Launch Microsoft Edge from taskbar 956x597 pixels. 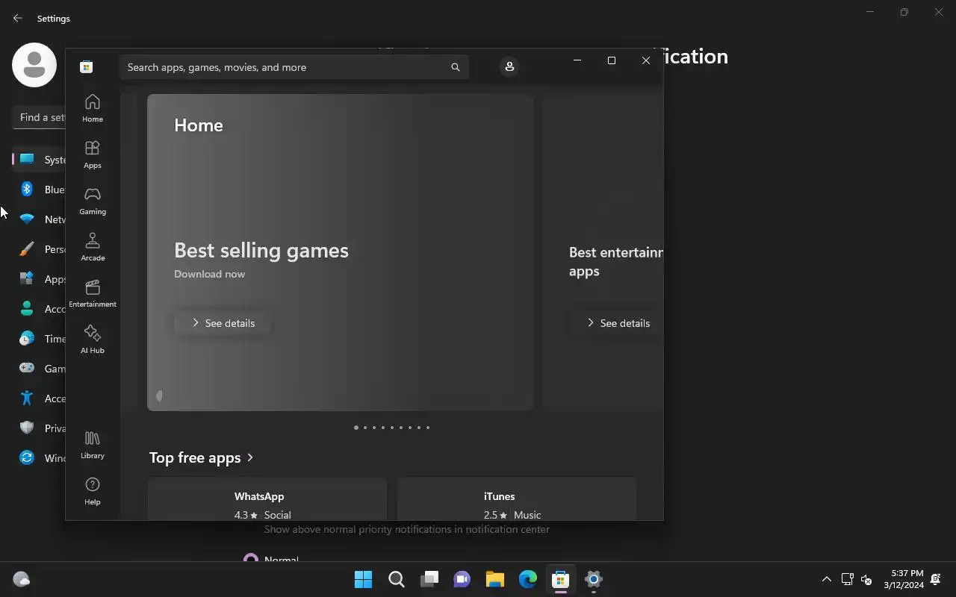pyautogui.click(x=528, y=579)
